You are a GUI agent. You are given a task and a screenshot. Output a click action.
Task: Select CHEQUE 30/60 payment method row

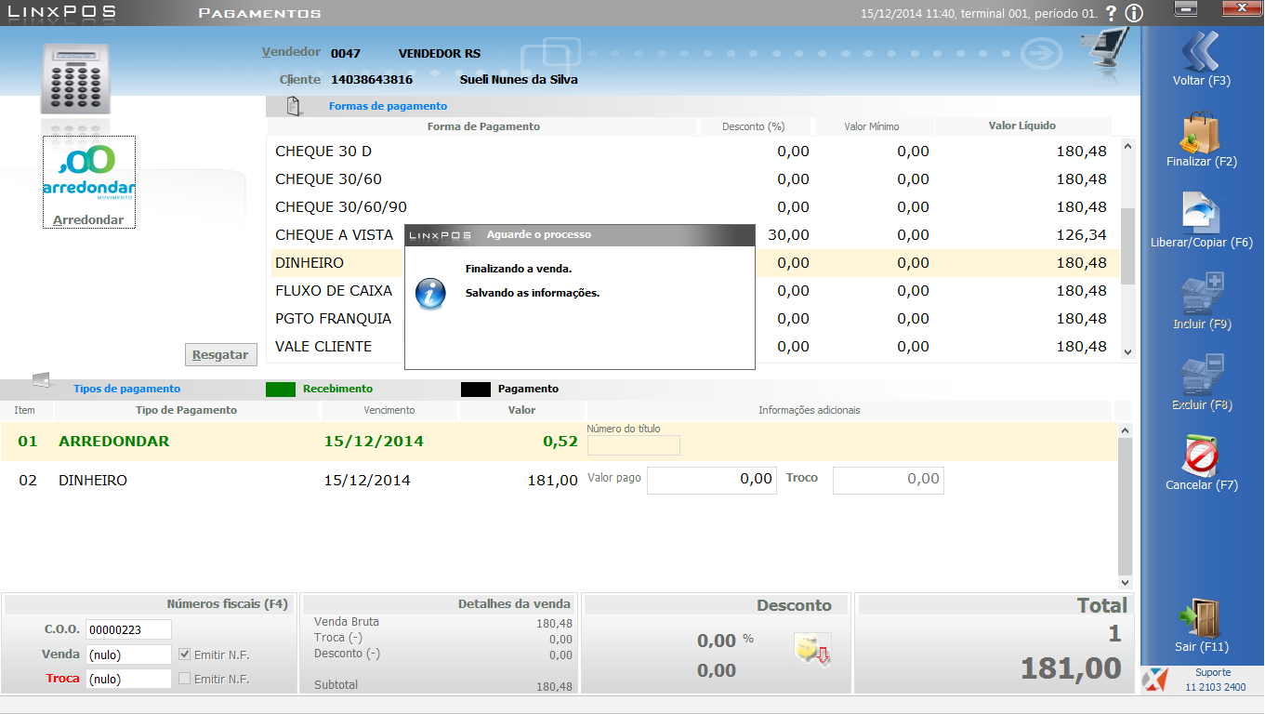[328, 179]
